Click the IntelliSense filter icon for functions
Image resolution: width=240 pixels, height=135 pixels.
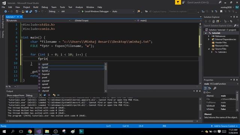point(49,95)
